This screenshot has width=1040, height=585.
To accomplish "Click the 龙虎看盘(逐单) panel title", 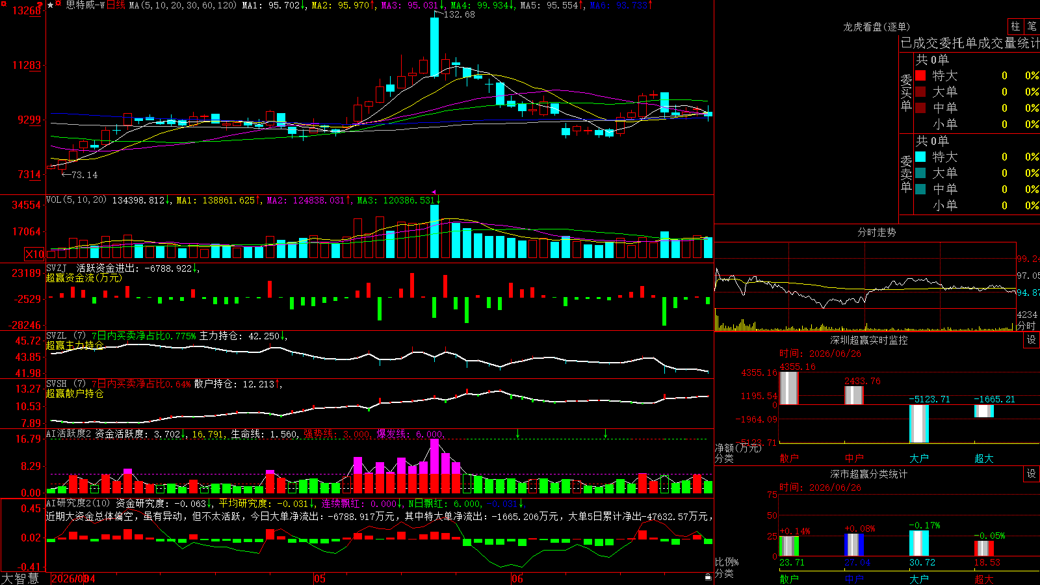I will click(x=876, y=27).
